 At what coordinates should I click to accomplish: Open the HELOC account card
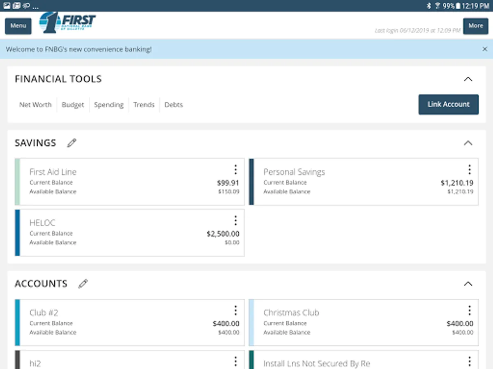tap(129, 232)
